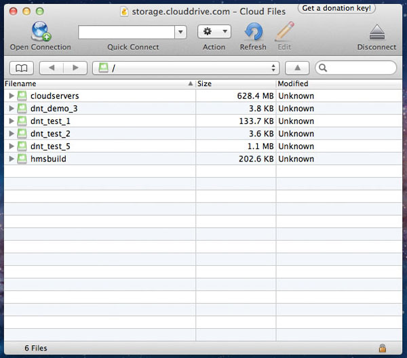Expand the dnt_test_1 disclosure triangle
Screen dimensions: 407x358
[x=11, y=121]
